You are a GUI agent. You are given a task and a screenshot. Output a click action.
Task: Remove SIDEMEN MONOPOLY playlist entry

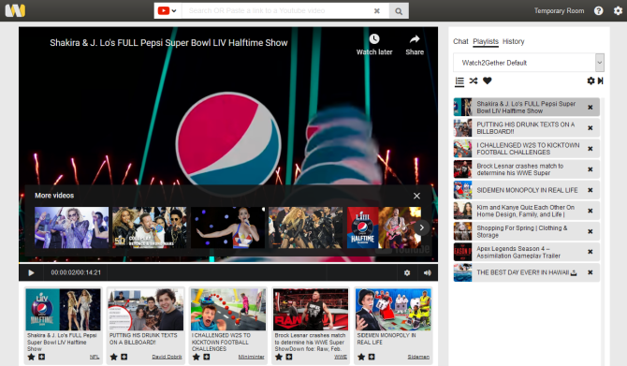click(x=591, y=190)
